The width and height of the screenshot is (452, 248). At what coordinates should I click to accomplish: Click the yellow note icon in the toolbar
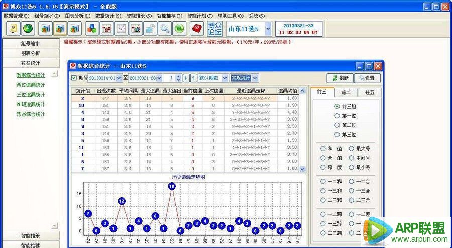(13, 28)
